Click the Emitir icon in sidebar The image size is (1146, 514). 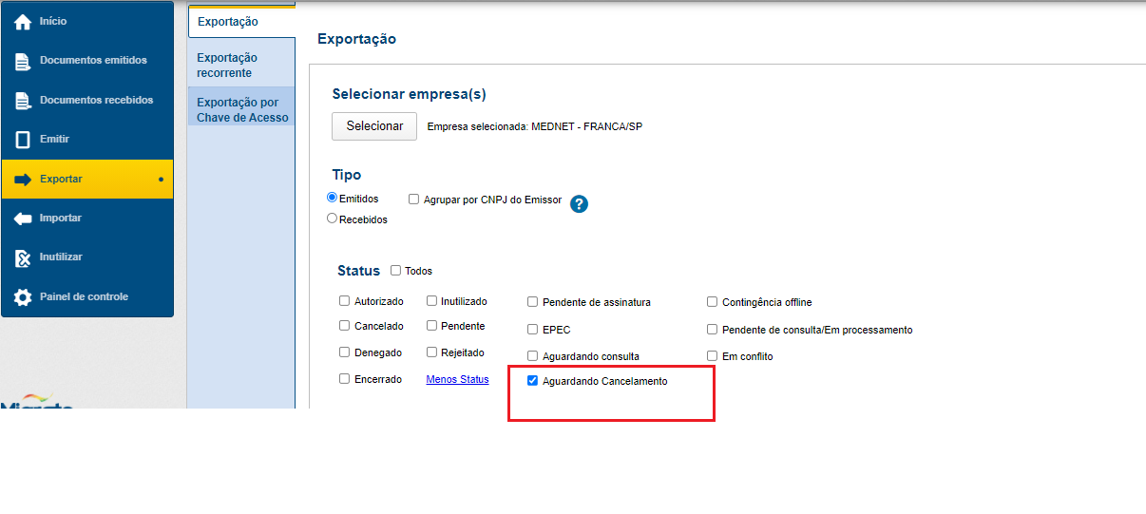(x=23, y=140)
